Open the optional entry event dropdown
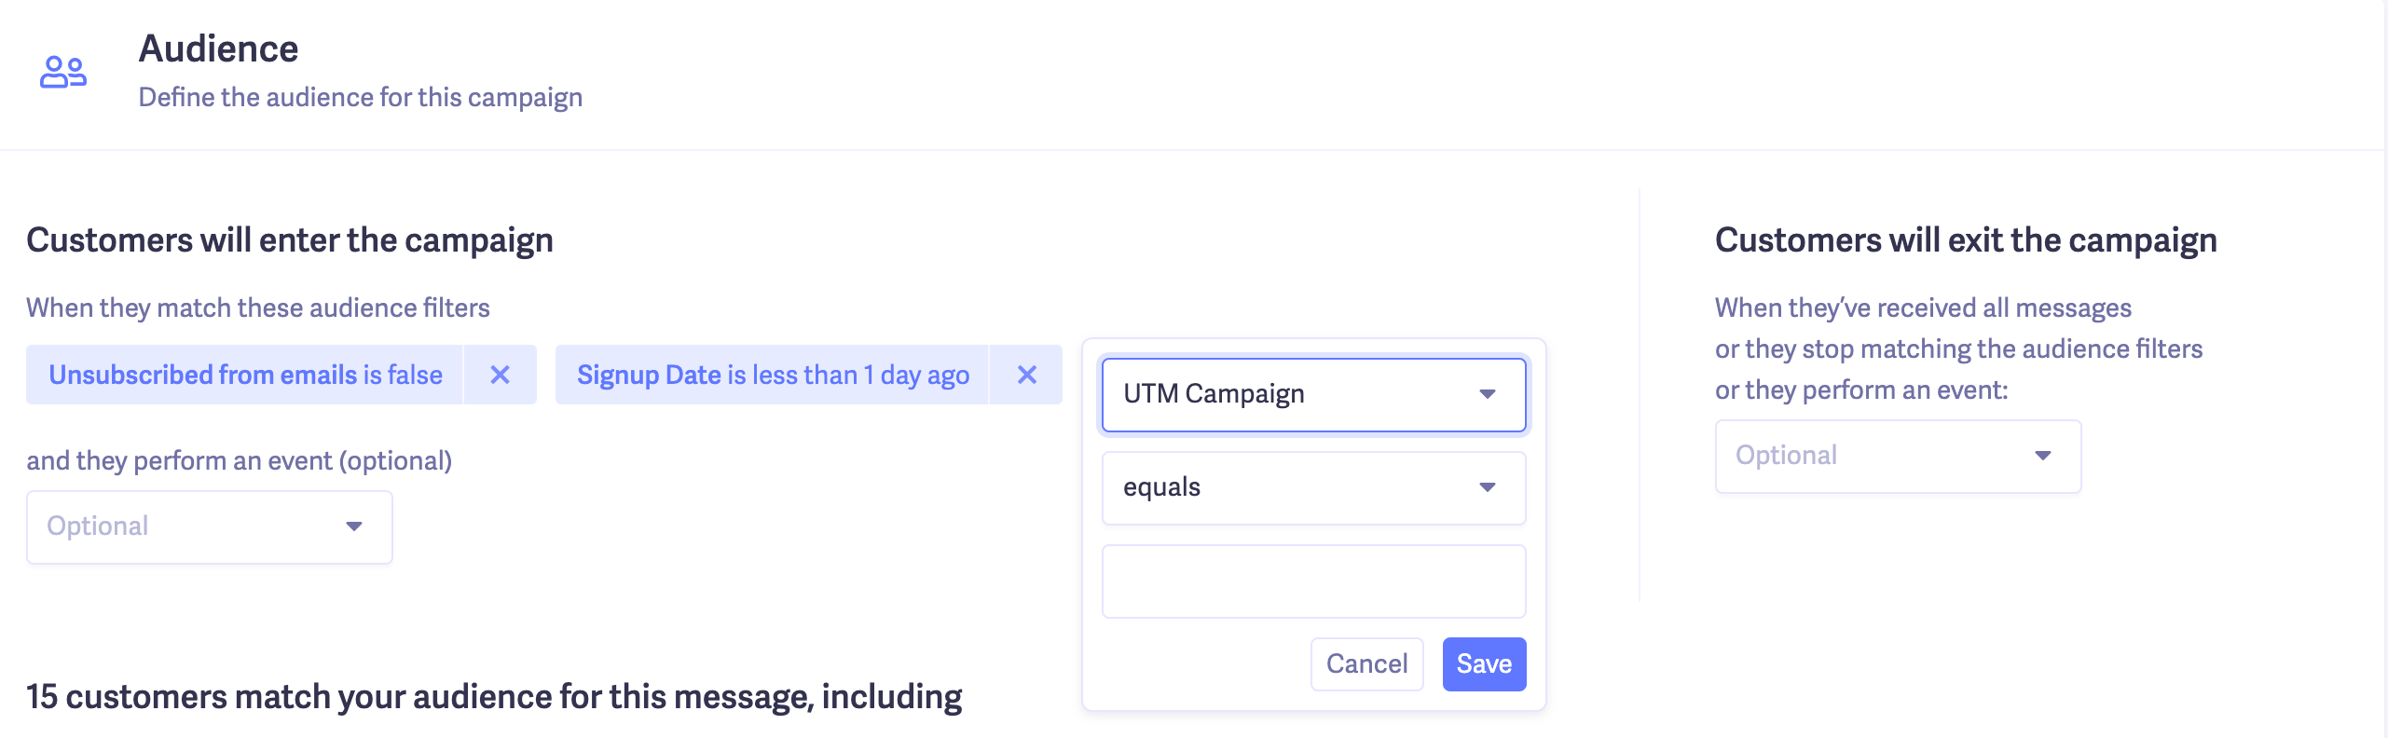Screen dimensions: 2388x738 click(209, 527)
